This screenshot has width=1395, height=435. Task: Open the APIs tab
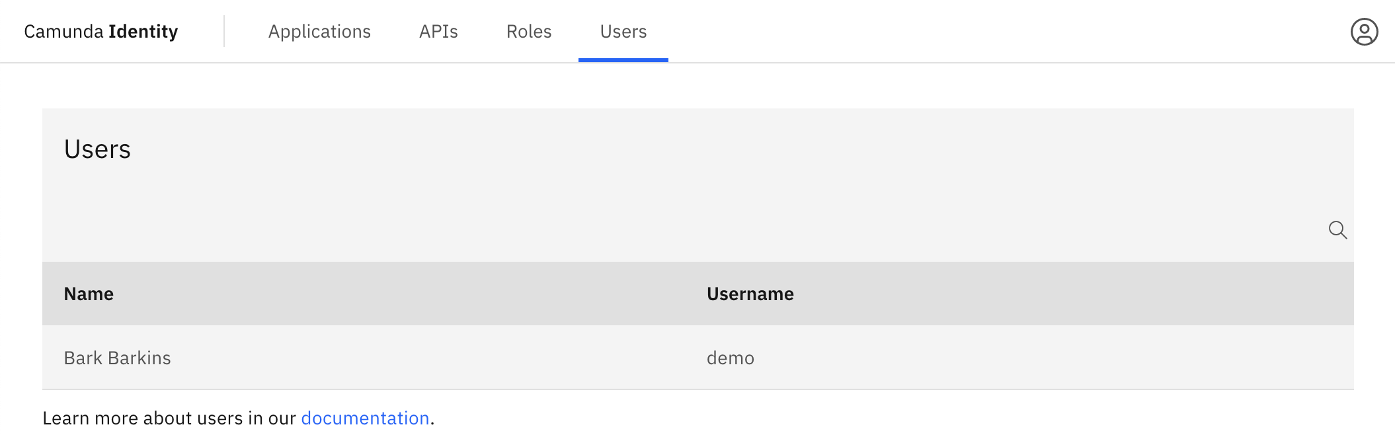pos(438,32)
